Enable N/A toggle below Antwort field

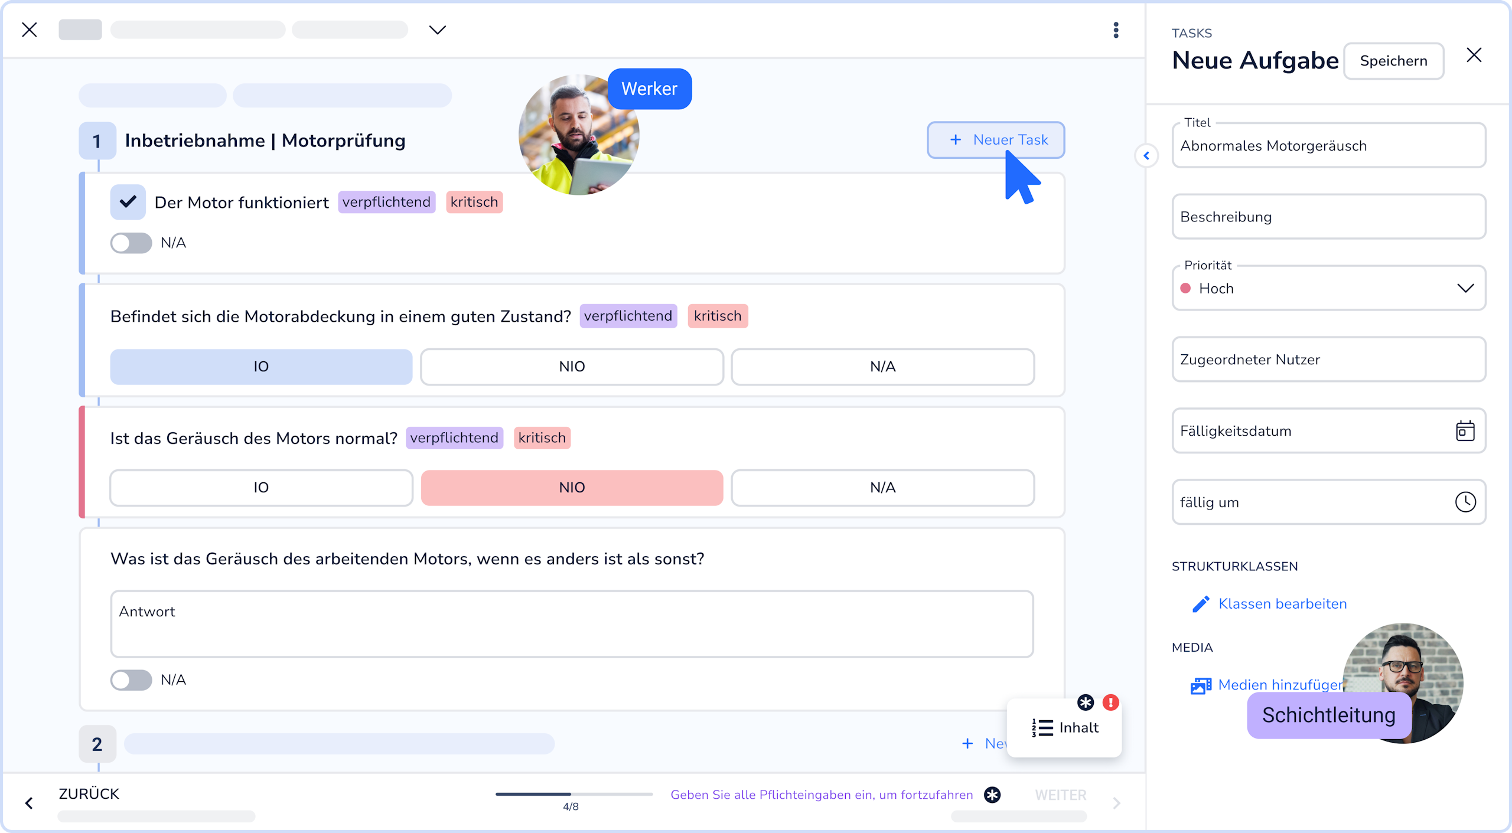131,680
